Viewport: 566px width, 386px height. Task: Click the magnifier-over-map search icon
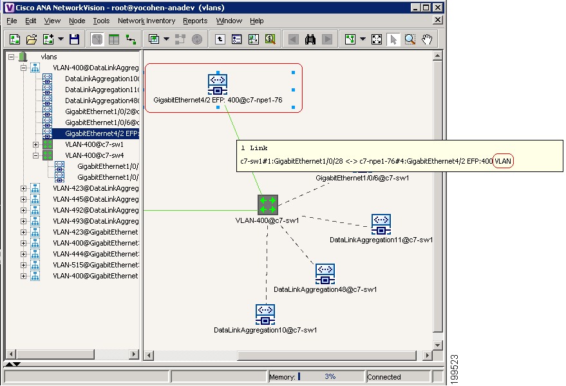[x=270, y=39]
